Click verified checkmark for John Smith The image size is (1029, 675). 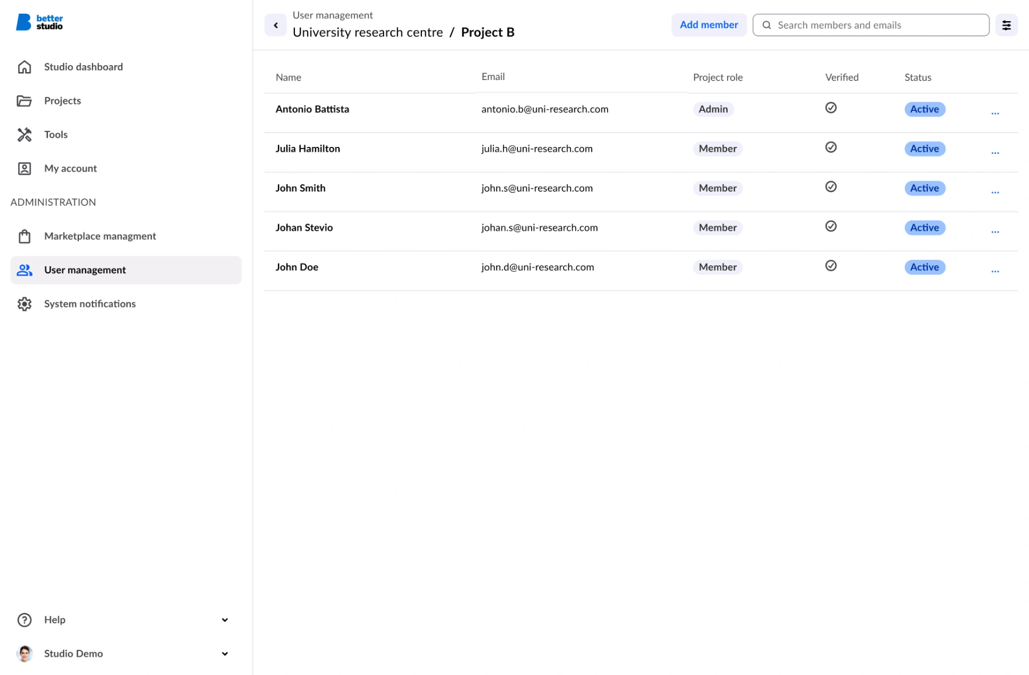[831, 186]
